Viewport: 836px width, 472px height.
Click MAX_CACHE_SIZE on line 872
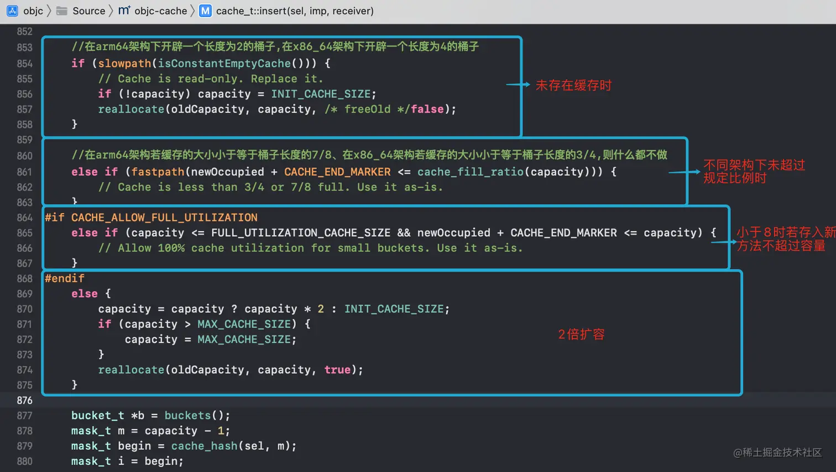(244, 340)
